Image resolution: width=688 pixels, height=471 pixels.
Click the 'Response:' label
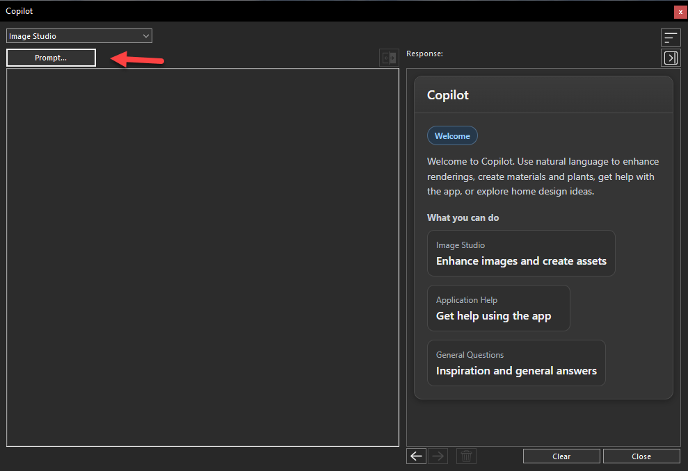(x=424, y=53)
